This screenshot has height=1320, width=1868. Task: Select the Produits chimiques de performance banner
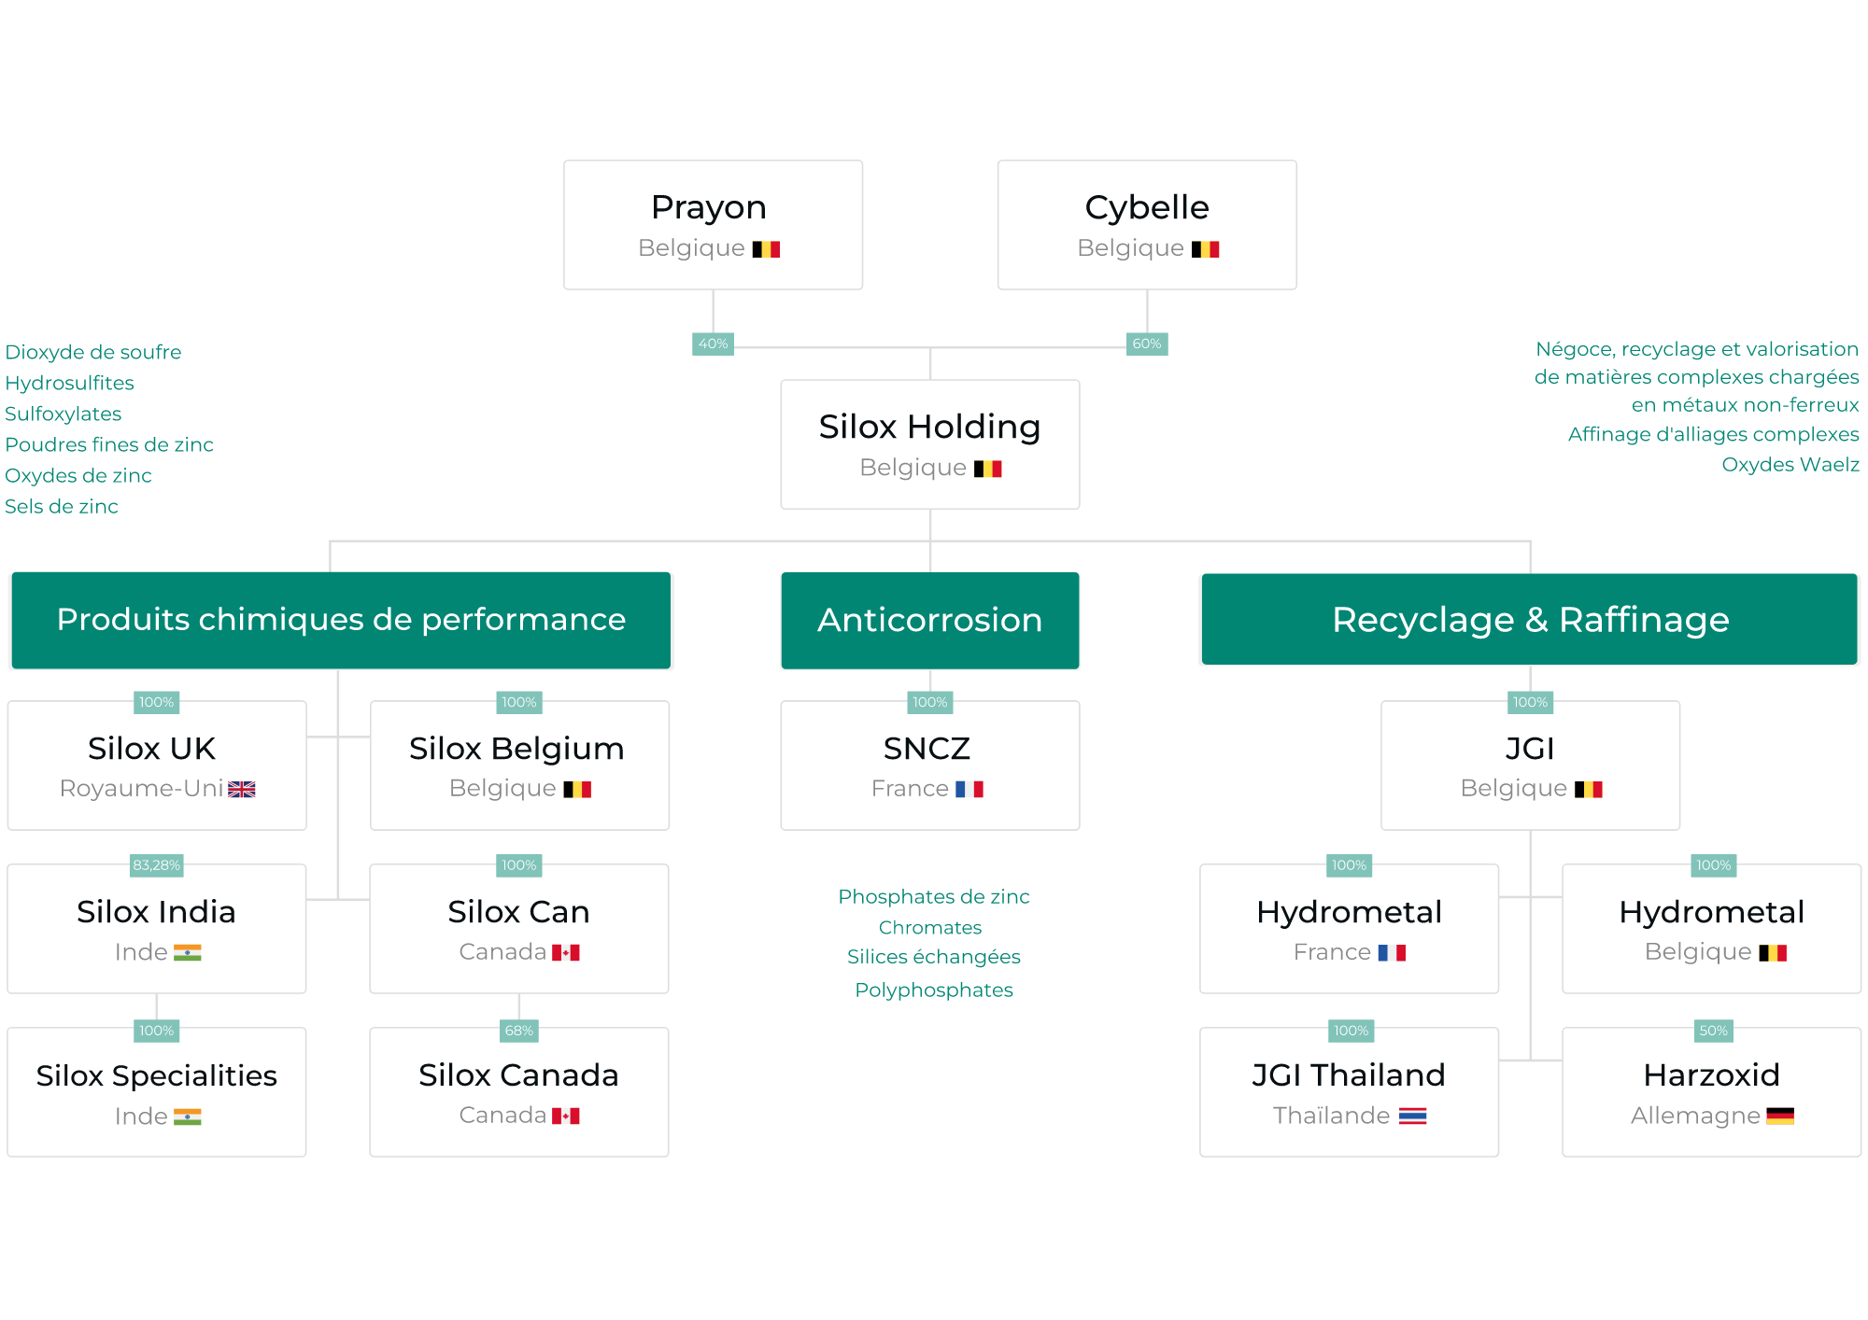tap(341, 620)
